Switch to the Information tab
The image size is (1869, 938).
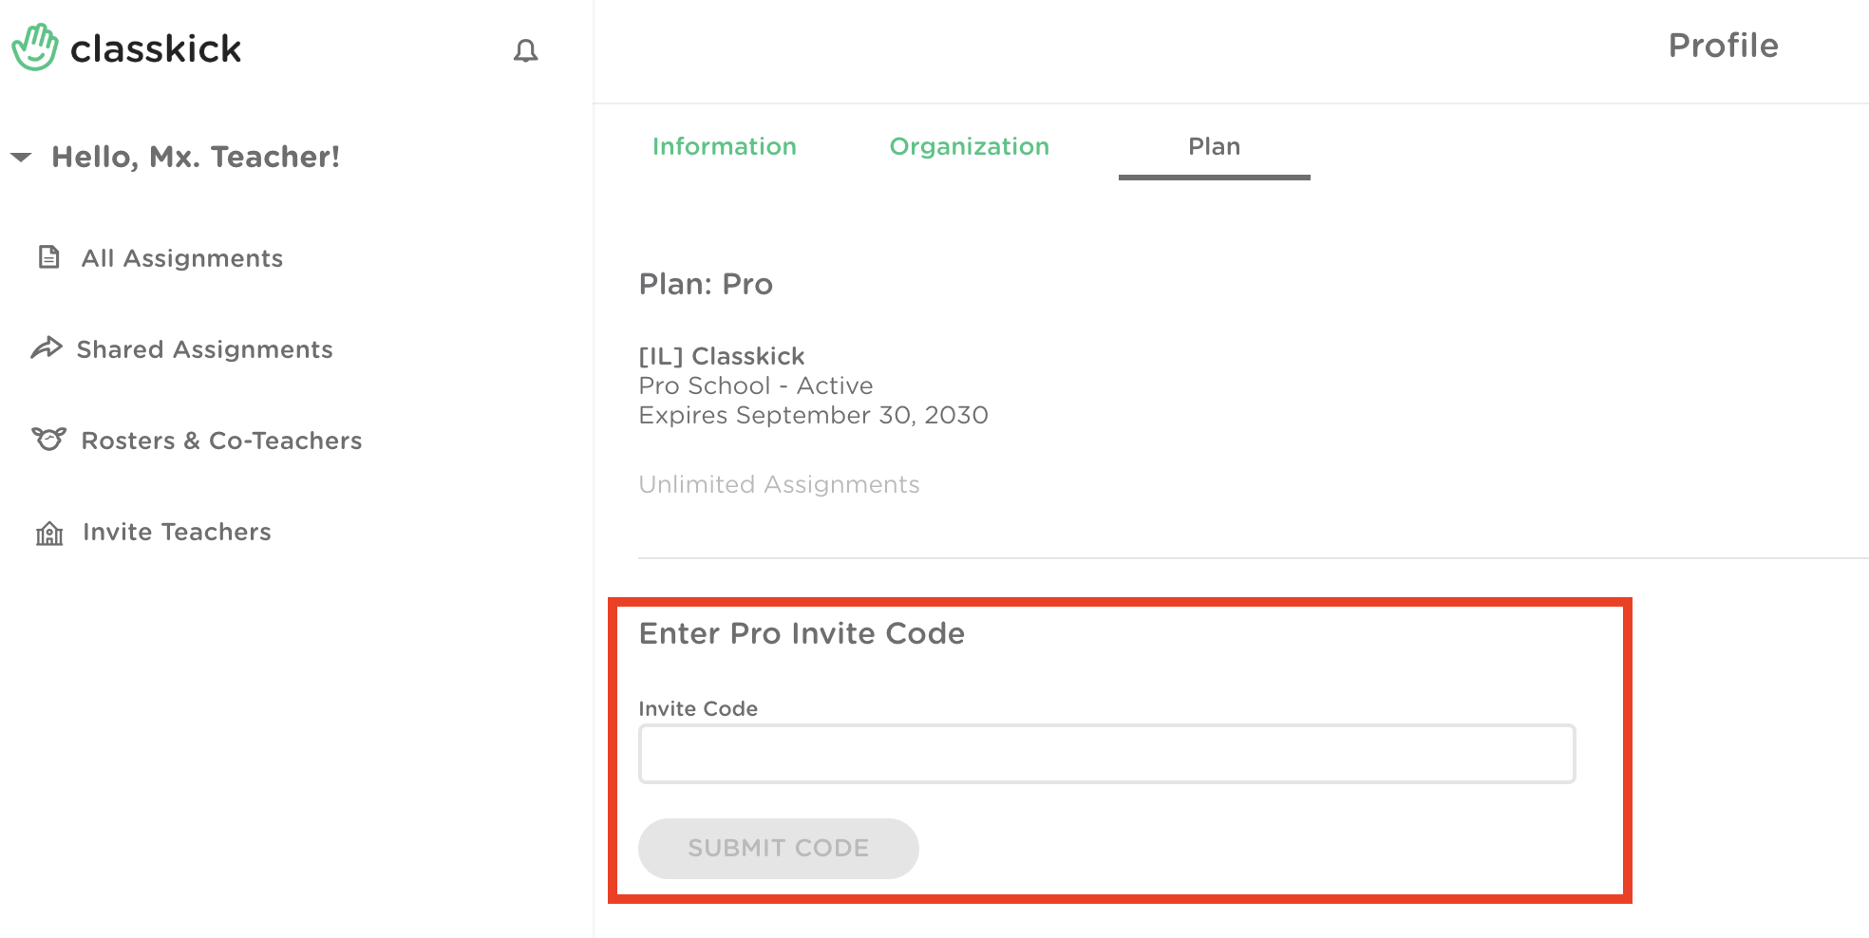724,146
